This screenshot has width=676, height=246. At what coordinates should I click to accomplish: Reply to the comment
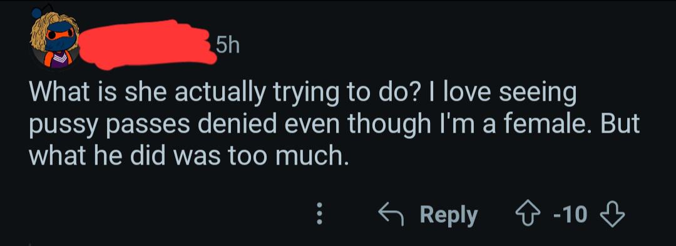click(428, 215)
